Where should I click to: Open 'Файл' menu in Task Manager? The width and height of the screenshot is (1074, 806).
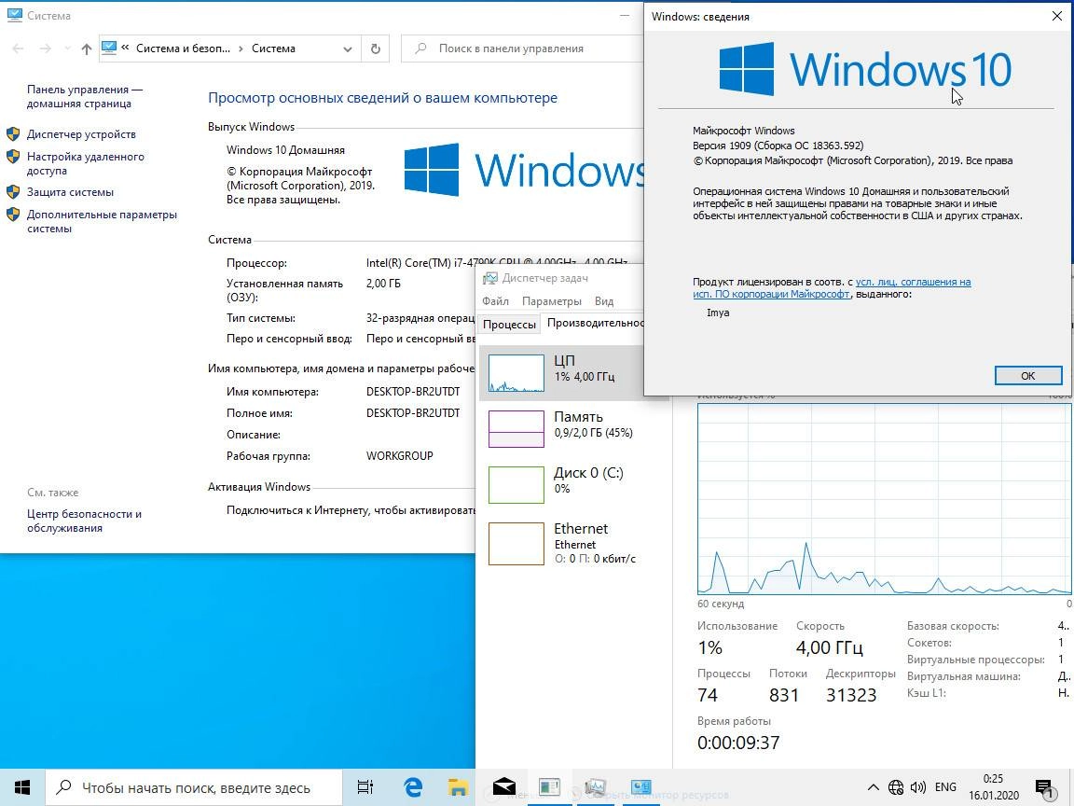point(495,301)
